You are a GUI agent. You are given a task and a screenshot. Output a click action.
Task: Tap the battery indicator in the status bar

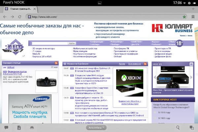(194, 3)
